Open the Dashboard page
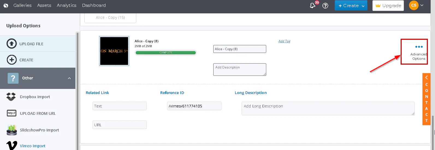 (x=94, y=5)
